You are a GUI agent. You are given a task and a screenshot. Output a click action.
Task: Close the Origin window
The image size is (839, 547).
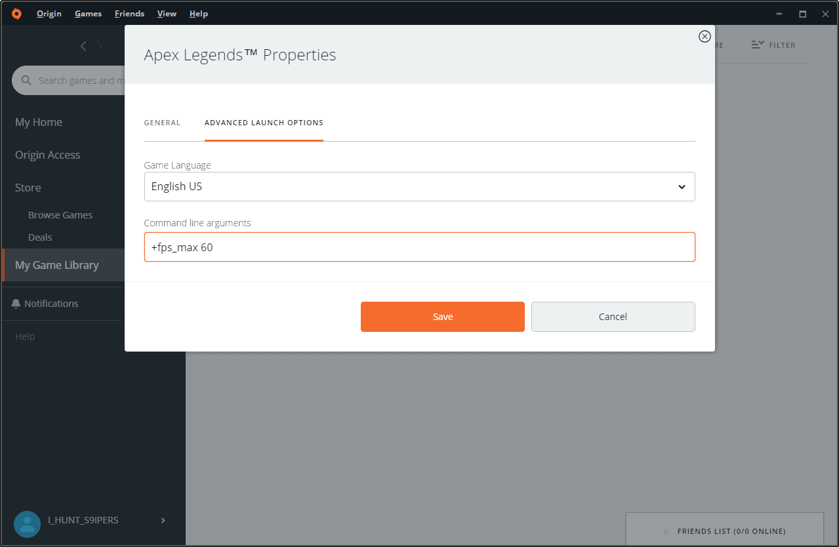tap(825, 14)
